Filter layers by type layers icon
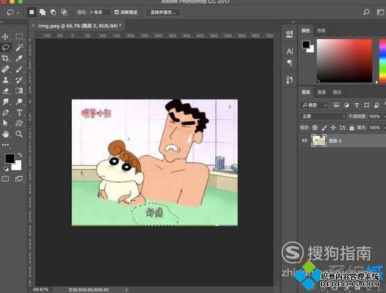Viewport: 386px width, 293px height. coord(356,106)
